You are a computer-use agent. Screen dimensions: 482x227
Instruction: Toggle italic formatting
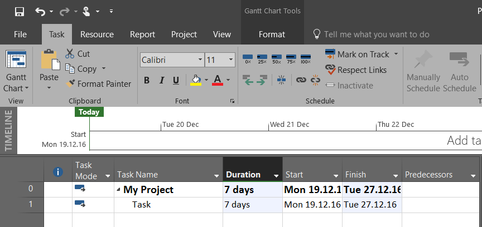(x=161, y=80)
